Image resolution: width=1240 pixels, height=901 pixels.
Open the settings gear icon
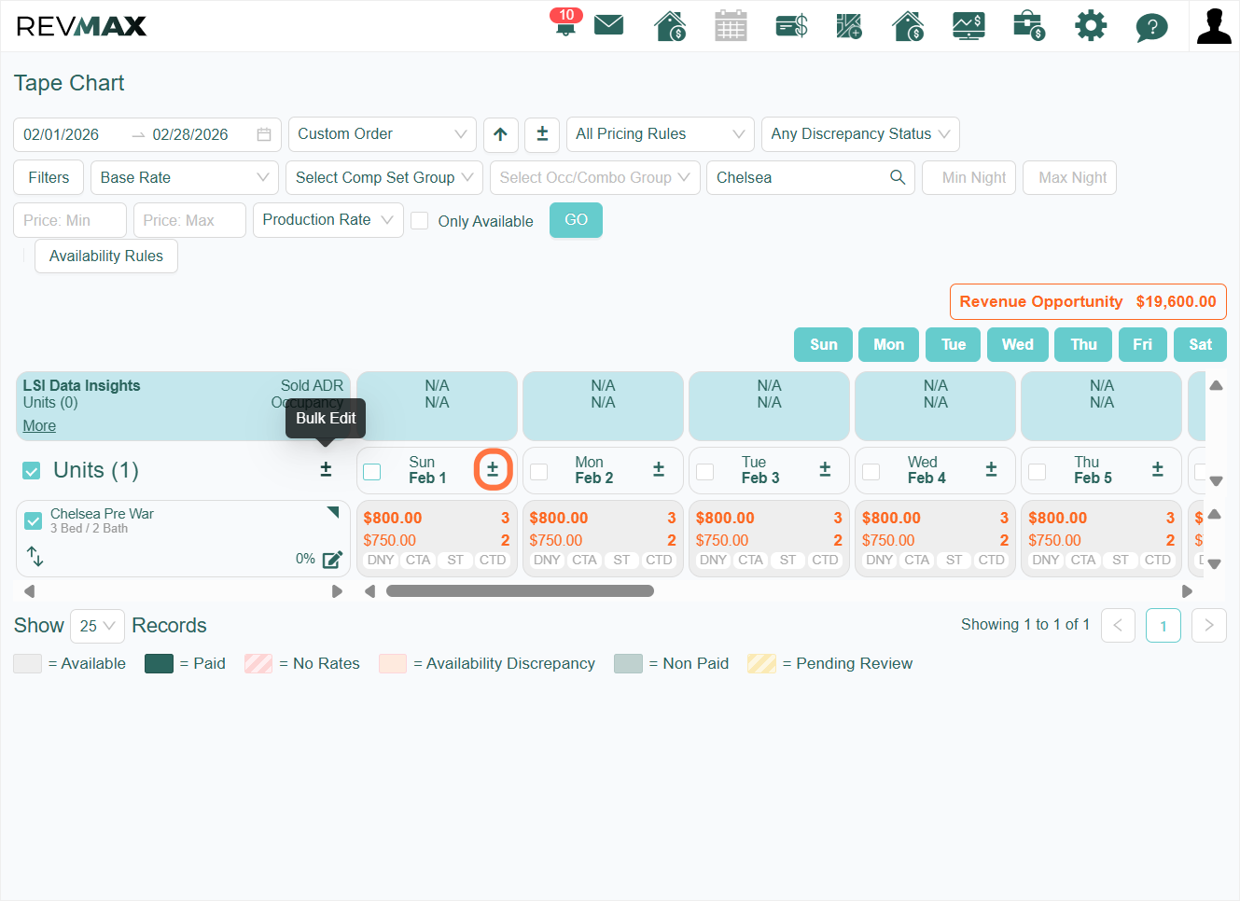click(1091, 25)
